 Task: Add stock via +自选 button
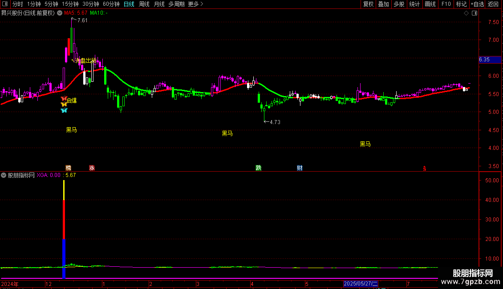click(477, 4)
